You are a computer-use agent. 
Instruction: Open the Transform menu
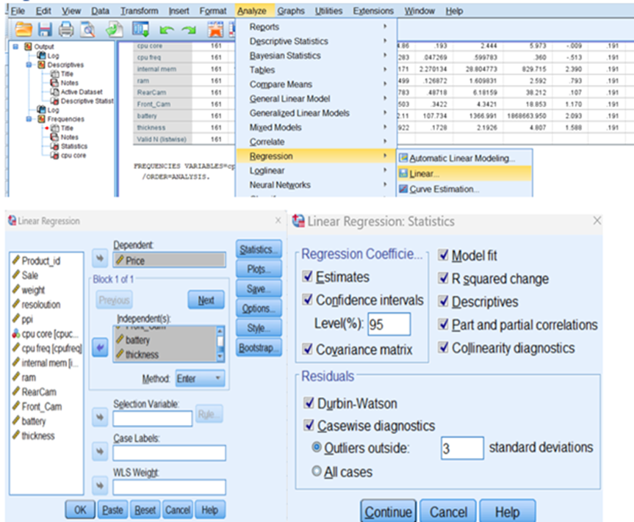139,11
